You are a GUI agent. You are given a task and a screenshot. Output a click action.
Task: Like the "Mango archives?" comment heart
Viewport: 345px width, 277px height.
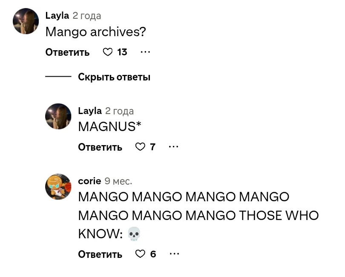click(x=108, y=52)
